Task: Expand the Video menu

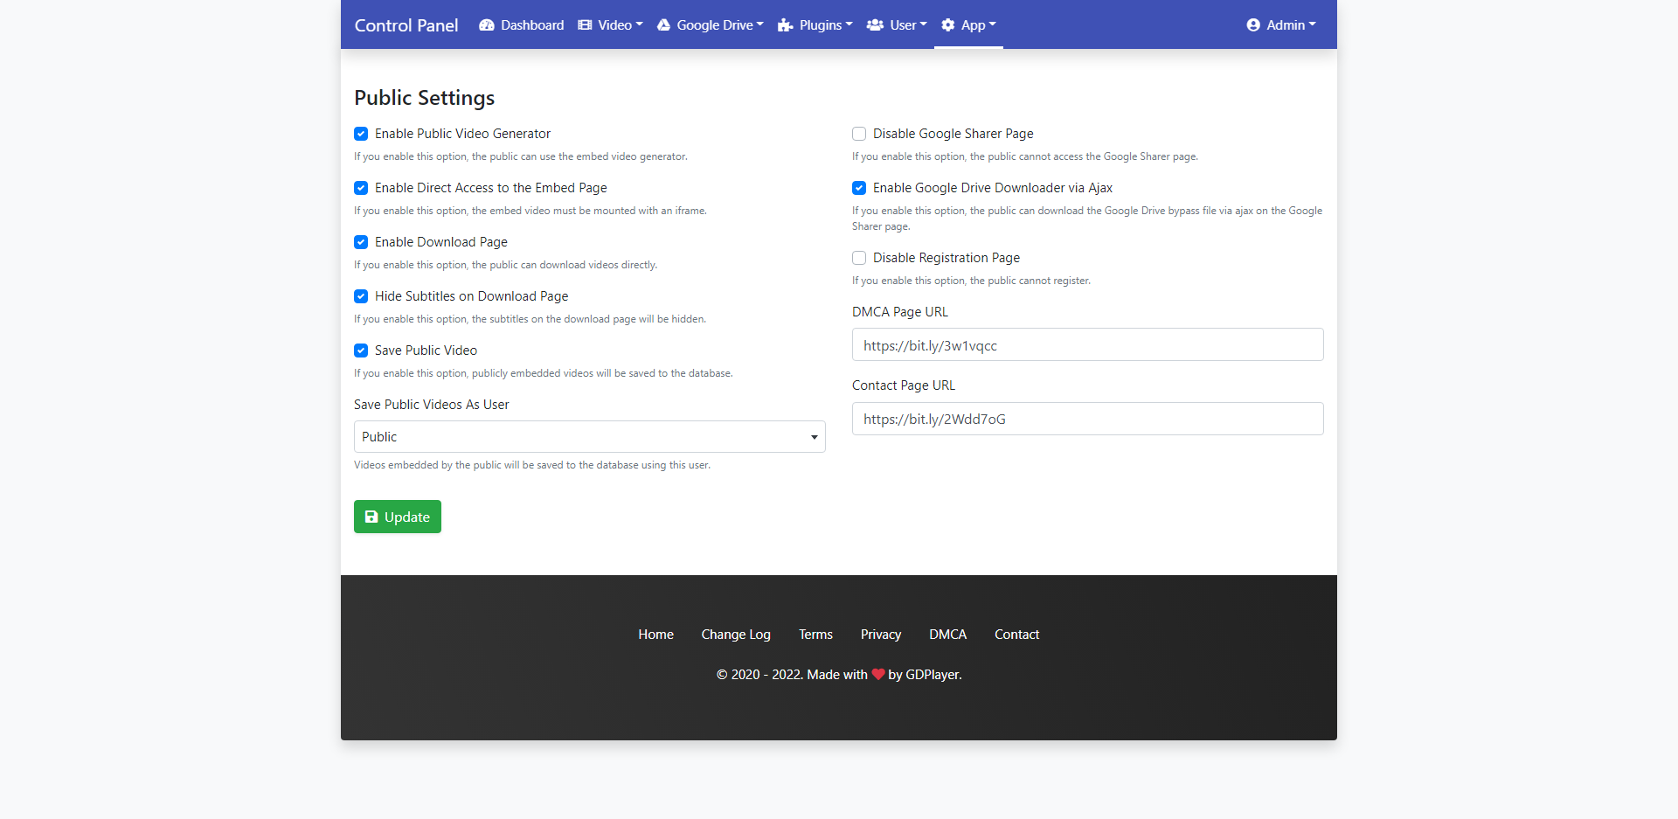Action: (x=610, y=25)
